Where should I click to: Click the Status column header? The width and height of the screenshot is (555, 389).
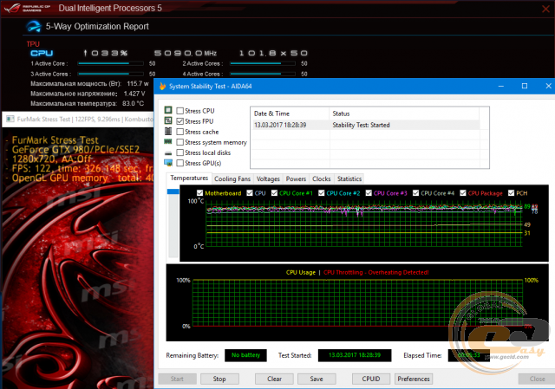click(404, 113)
